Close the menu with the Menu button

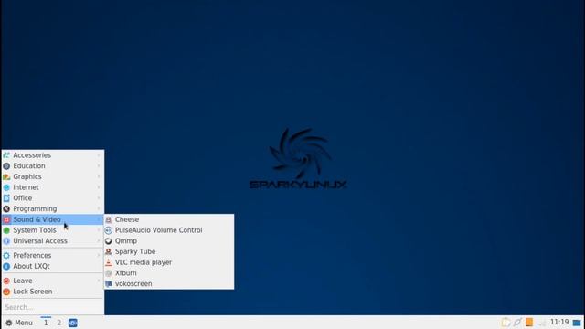click(19, 323)
